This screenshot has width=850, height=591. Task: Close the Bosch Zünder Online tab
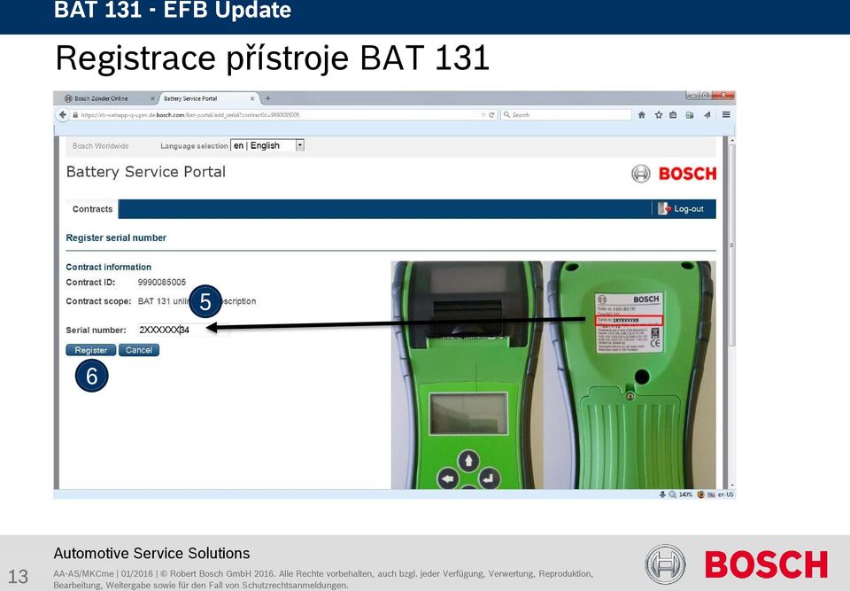152,98
